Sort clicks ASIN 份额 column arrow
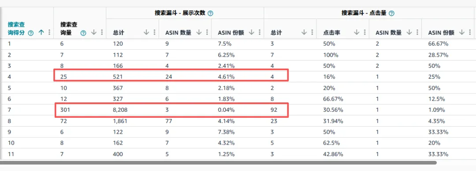 coord(462,33)
